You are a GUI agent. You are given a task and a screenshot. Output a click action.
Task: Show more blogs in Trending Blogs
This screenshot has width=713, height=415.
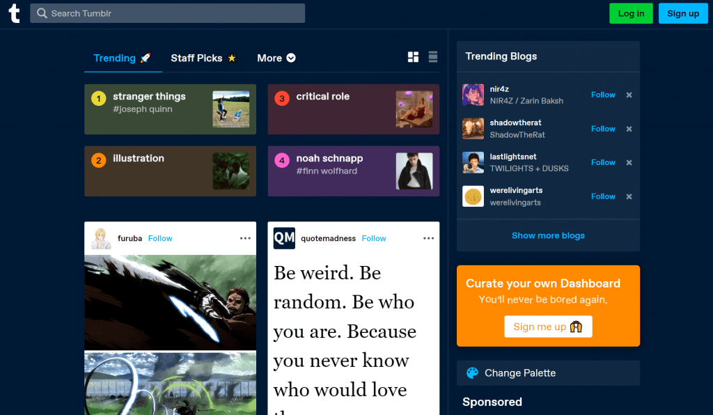point(548,235)
